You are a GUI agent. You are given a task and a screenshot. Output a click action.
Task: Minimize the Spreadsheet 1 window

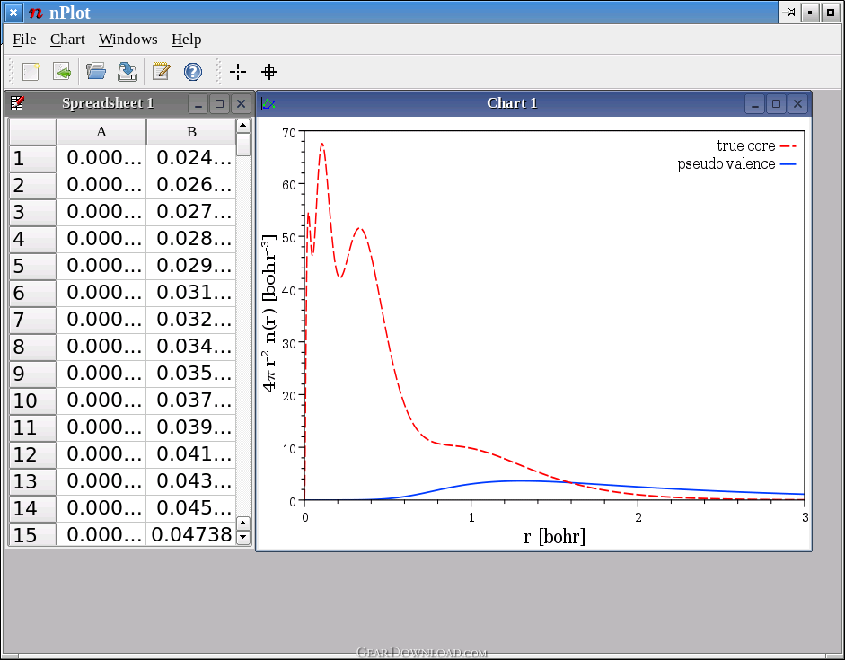coord(198,103)
